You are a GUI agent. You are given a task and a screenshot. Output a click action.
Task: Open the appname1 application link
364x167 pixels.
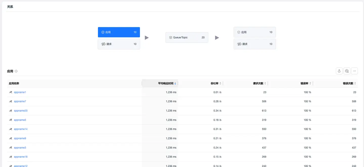20,92
